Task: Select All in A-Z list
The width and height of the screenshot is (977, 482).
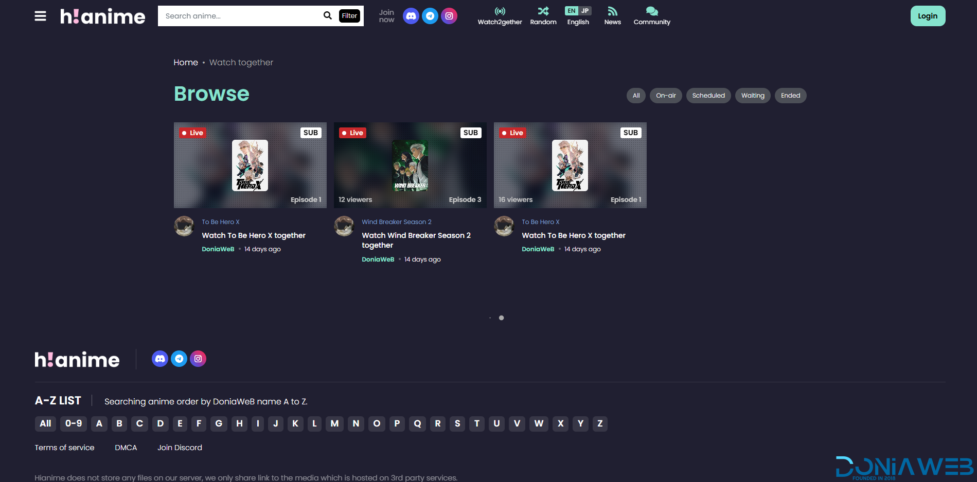Action: [45, 423]
